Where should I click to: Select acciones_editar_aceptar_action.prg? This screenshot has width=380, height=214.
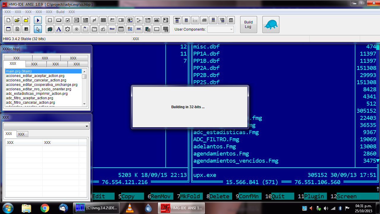click(x=43, y=76)
